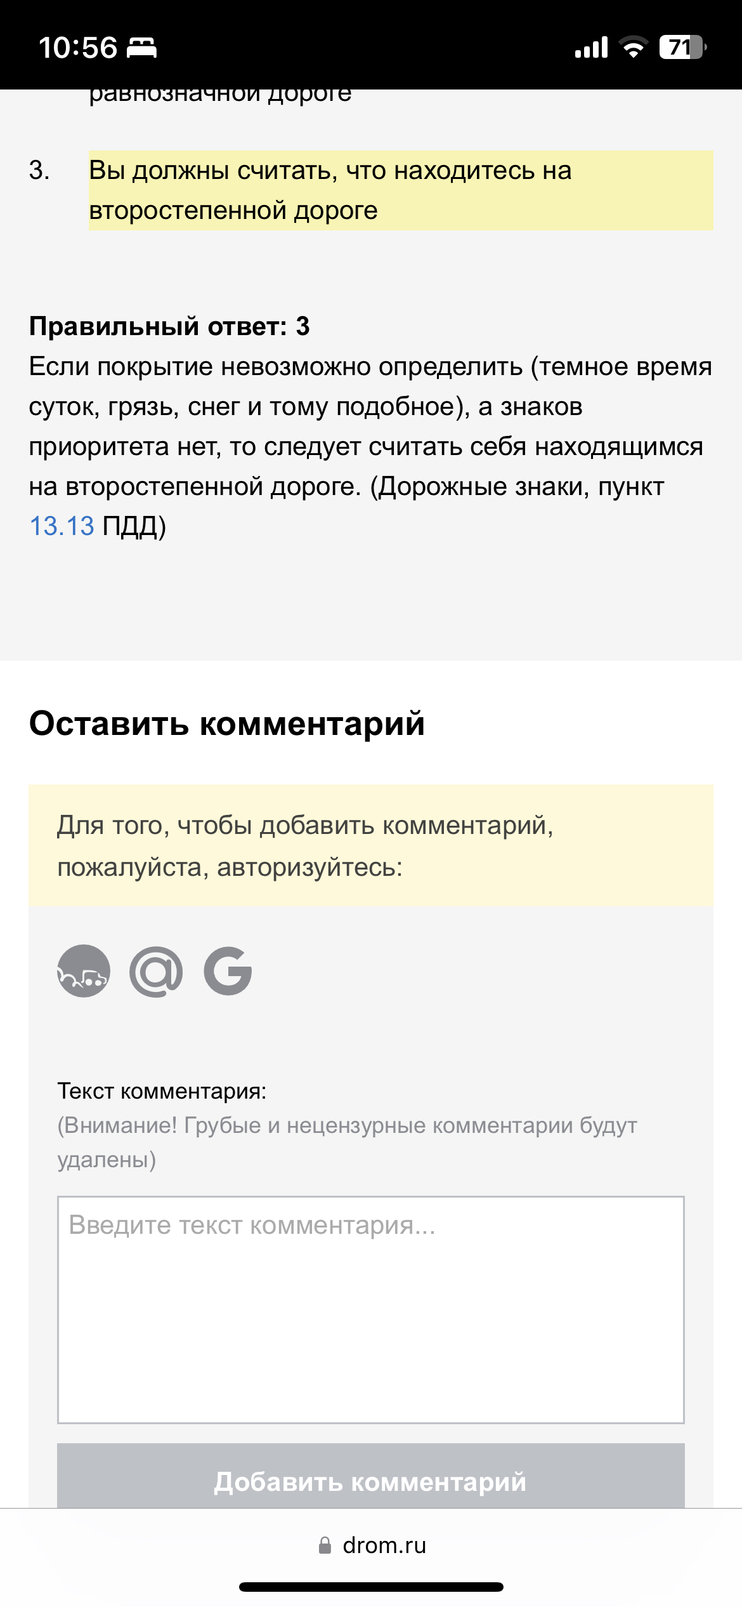Tap the partially visible равнозначной дороге answer
The image size is (742, 1607).
click(x=220, y=96)
